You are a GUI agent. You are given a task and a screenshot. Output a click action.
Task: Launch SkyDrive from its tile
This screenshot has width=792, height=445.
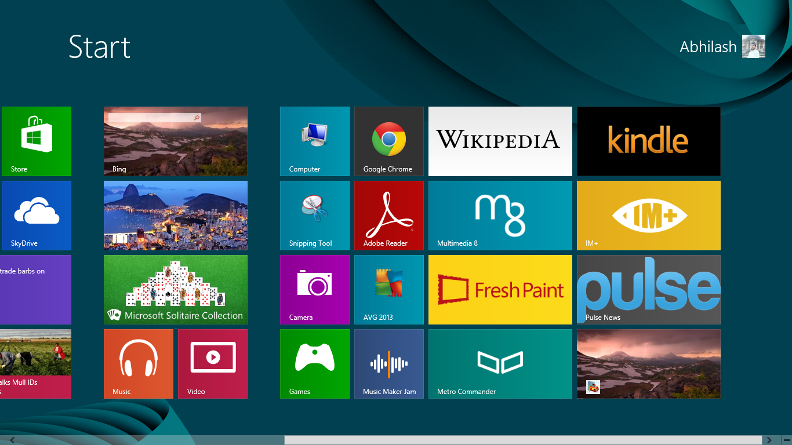click(37, 216)
